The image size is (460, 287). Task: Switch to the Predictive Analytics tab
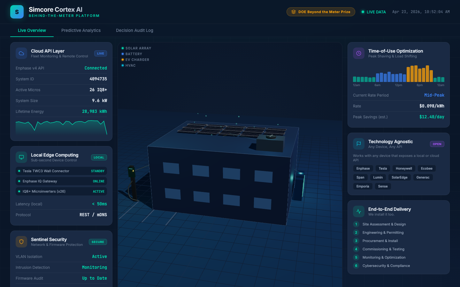coord(81,30)
